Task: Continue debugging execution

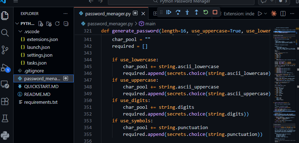Action: [169, 12]
